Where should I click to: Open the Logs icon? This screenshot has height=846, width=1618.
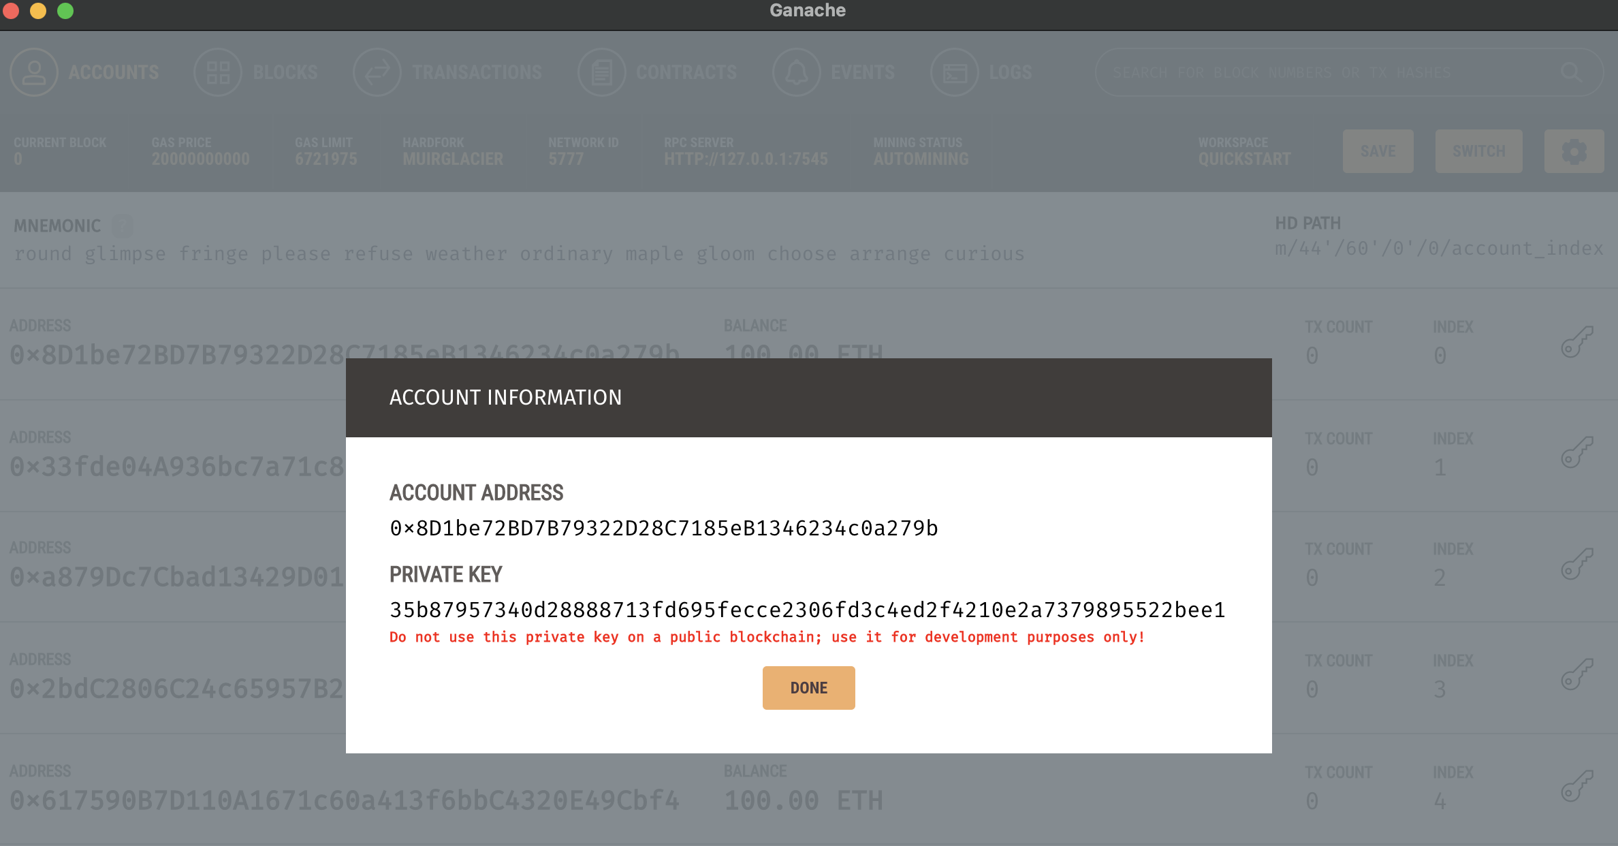tap(954, 72)
